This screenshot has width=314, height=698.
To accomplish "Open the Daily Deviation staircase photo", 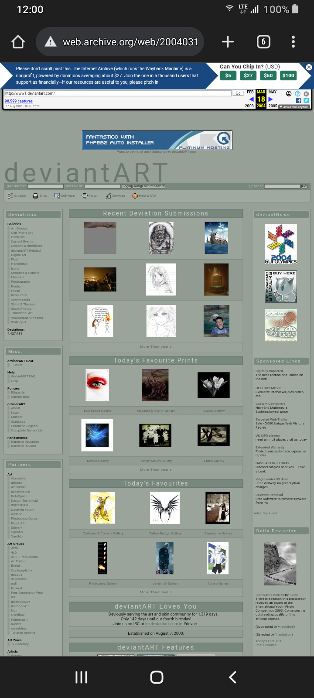I will coord(280,564).
